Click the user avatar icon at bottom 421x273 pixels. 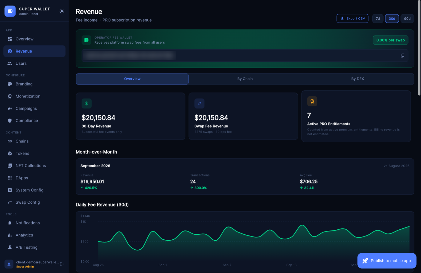click(9, 264)
